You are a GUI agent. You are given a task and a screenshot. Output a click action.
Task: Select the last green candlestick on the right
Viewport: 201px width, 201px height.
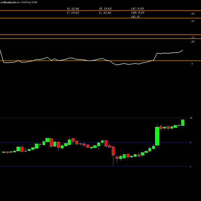point(183,123)
